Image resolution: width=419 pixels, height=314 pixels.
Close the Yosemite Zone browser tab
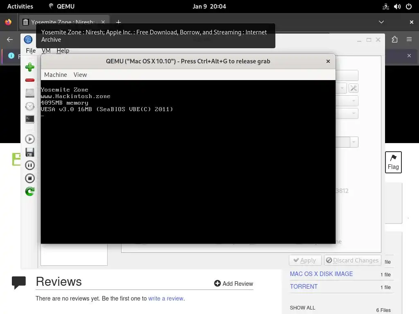point(103,22)
